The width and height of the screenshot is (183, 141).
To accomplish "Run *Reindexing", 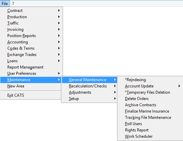I will (x=150, y=80).
